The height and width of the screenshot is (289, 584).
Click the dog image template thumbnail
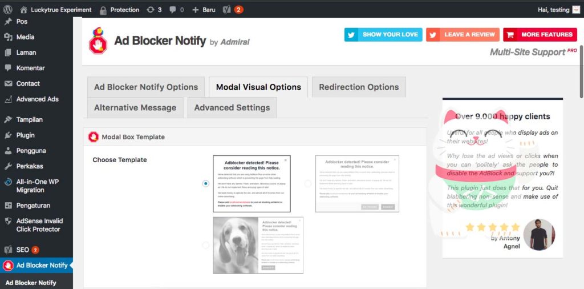(x=258, y=246)
